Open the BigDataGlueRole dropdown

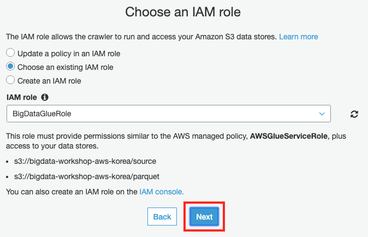tap(168, 114)
